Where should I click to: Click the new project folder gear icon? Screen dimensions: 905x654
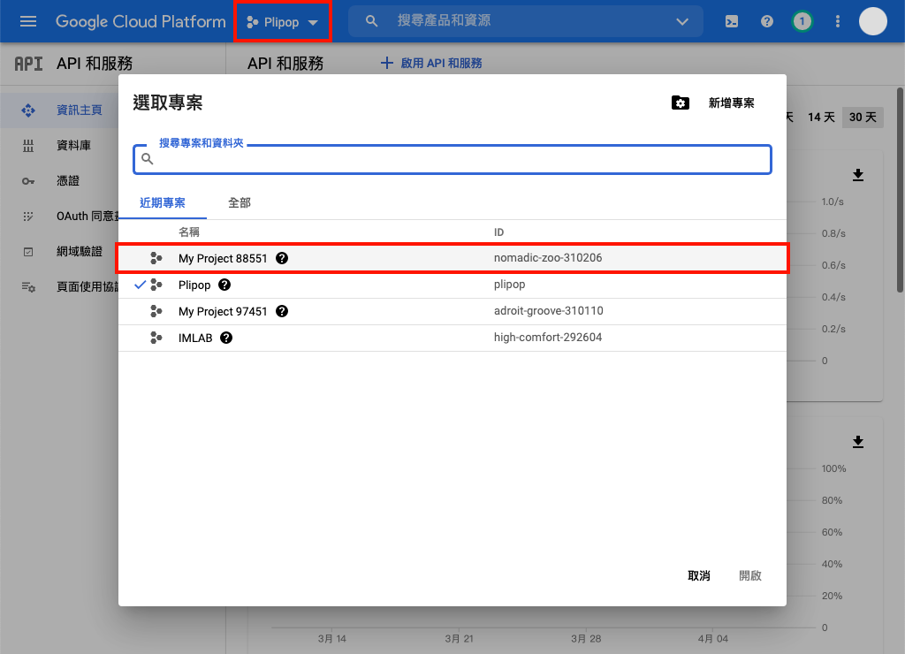(681, 103)
